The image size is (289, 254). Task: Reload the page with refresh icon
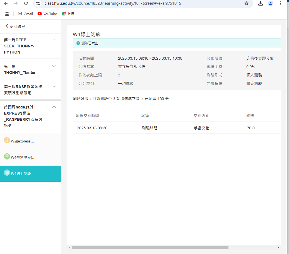coord(26,3)
